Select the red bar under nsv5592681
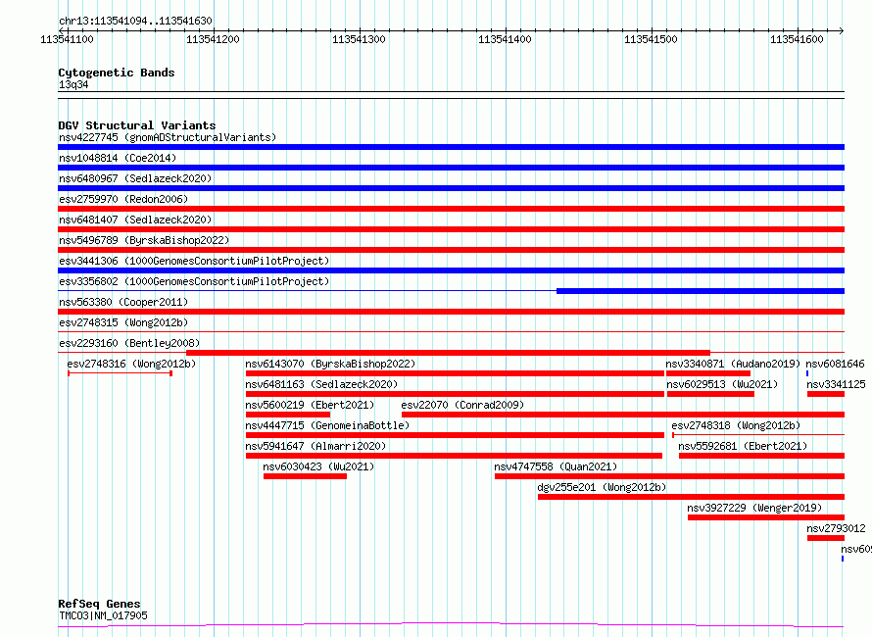This screenshot has width=872, height=637. click(x=762, y=456)
